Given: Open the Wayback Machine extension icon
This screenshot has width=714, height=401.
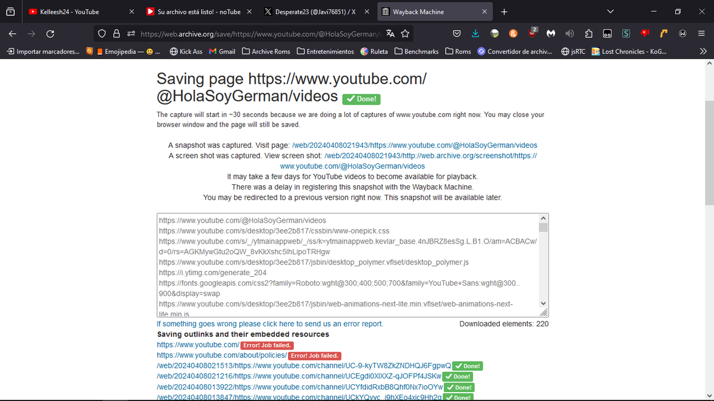Looking at the screenshot, I should 682,34.
